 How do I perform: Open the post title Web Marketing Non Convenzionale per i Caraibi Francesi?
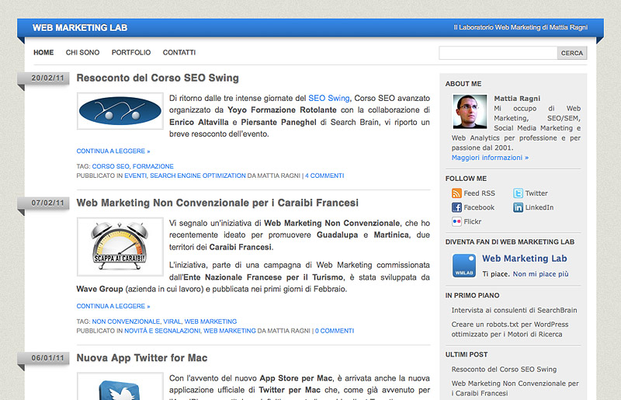coord(217,203)
